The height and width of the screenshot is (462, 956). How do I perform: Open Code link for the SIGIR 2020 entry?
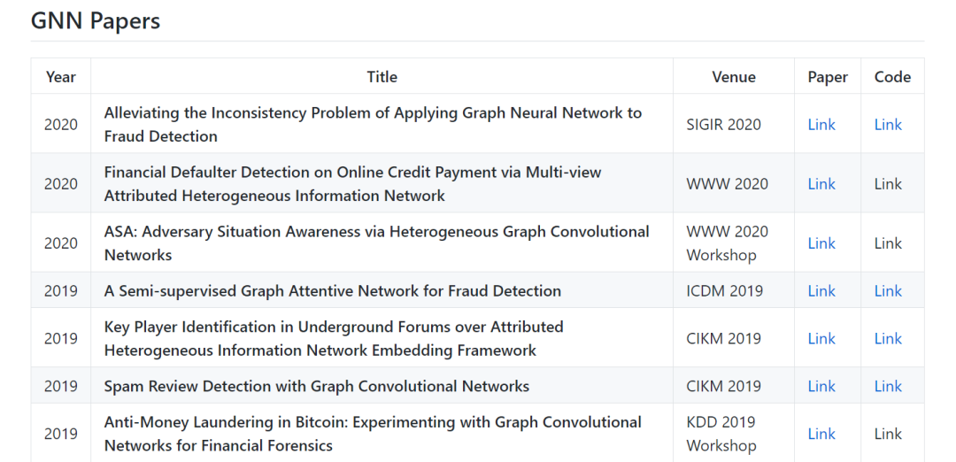pos(888,125)
